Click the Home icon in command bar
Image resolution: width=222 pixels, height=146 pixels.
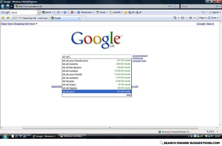[x=175, y=18]
